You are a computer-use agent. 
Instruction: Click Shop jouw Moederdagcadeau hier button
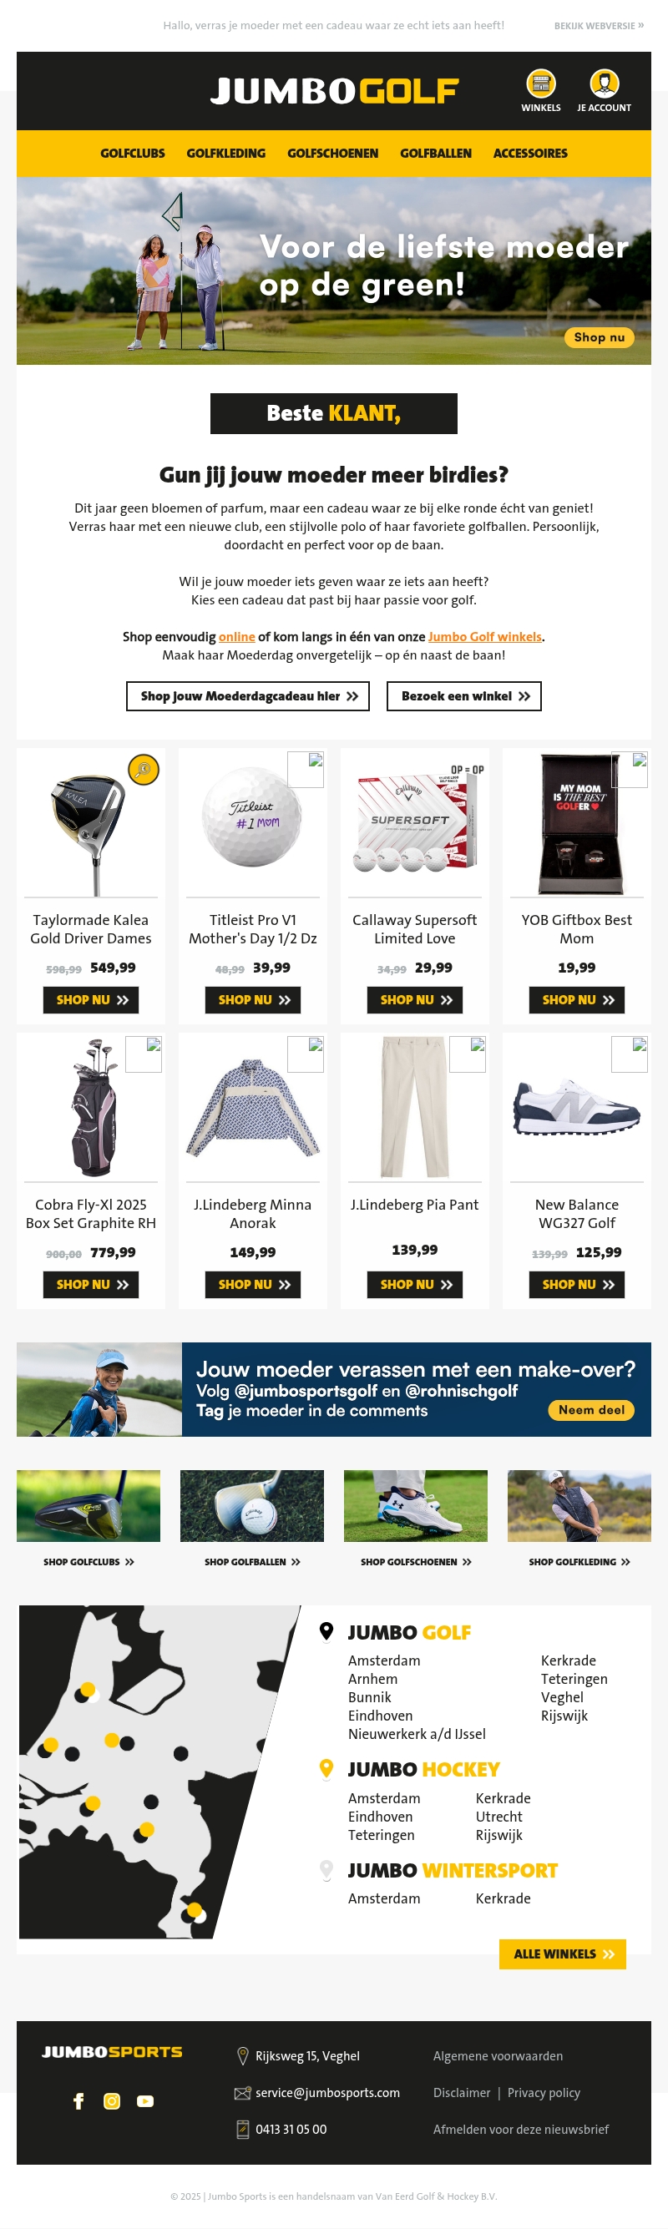pos(248,695)
